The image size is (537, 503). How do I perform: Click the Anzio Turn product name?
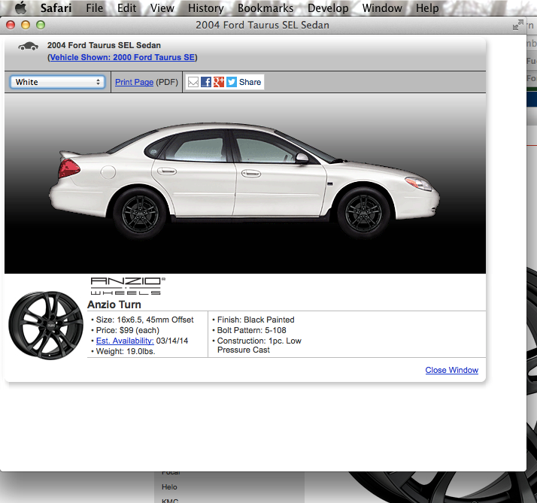(114, 305)
